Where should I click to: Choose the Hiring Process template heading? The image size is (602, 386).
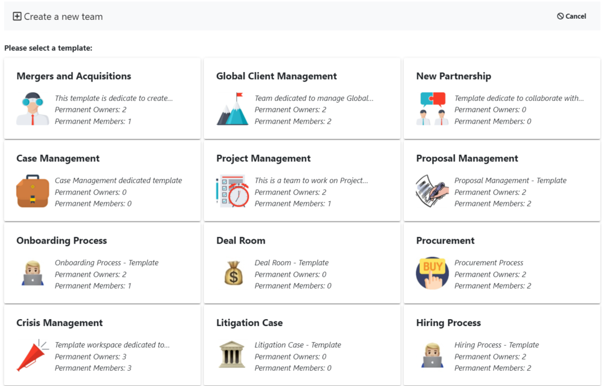coord(449,323)
